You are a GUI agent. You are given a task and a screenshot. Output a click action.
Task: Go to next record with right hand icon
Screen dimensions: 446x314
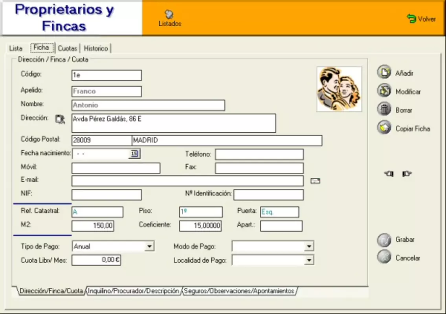coord(407,173)
